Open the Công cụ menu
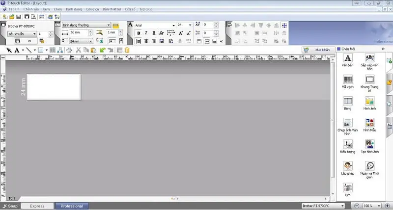The width and height of the screenshot is (393, 210). (92, 9)
